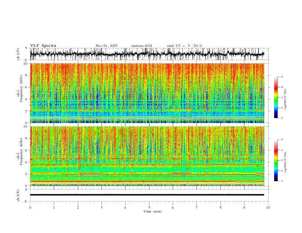Select the ch.1 colorbar "log(PSD)(V²/Hz)" label

pyautogui.click(x=286, y=99)
